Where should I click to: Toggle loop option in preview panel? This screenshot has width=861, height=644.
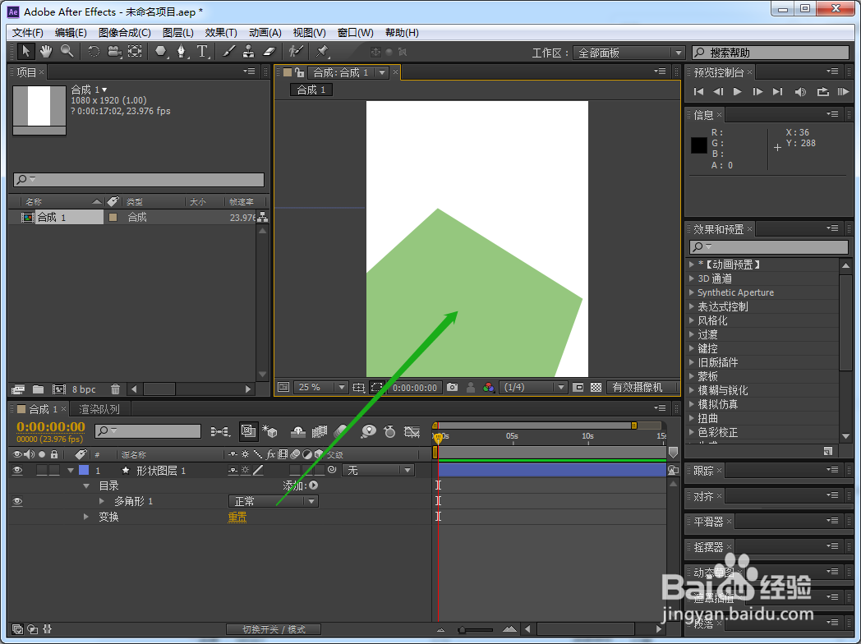click(822, 92)
